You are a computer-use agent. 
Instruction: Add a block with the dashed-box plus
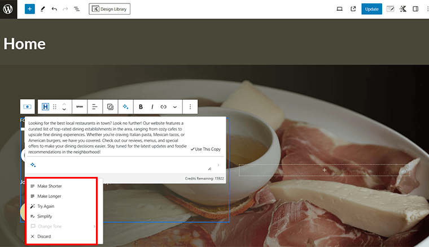[x=325, y=170]
